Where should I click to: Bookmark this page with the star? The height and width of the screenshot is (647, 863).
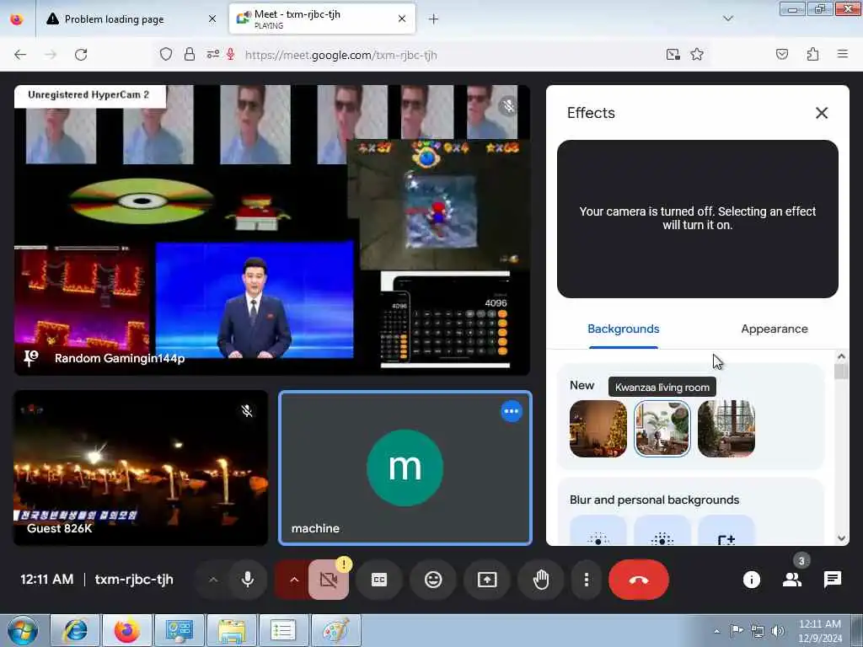point(697,55)
